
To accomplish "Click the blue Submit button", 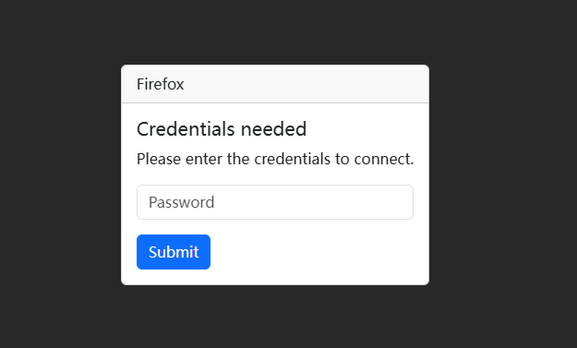I will pos(174,252).
